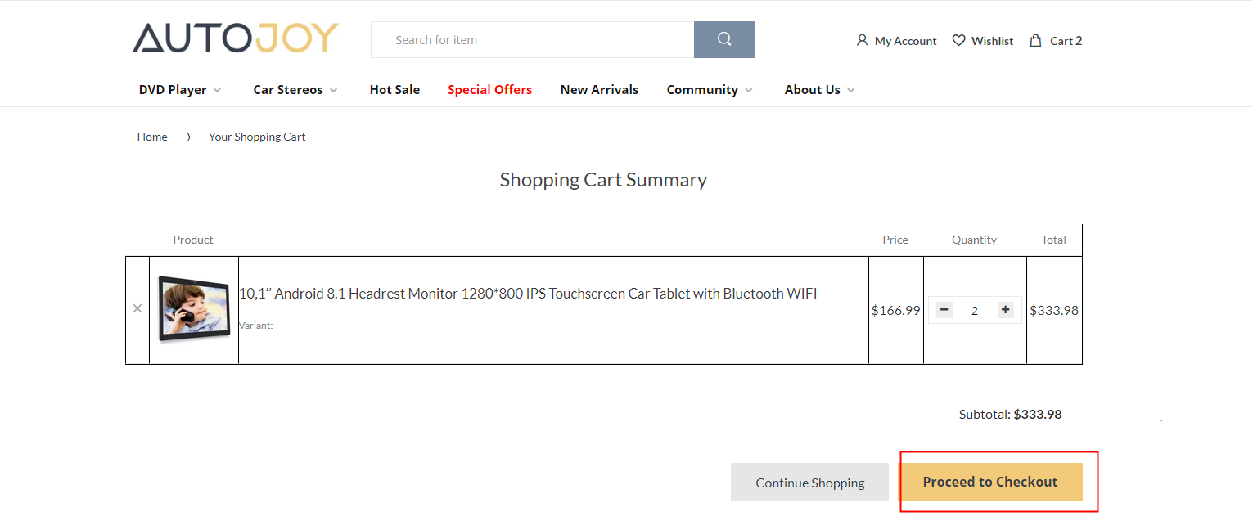Open the headrest monitor product thumbnail
Image resolution: width=1253 pixels, height=530 pixels.
tap(194, 309)
